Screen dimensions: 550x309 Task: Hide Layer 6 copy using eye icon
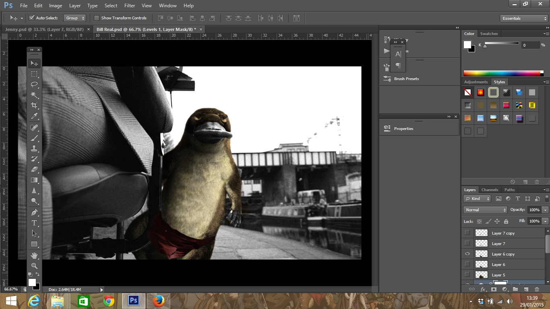[x=467, y=254]
